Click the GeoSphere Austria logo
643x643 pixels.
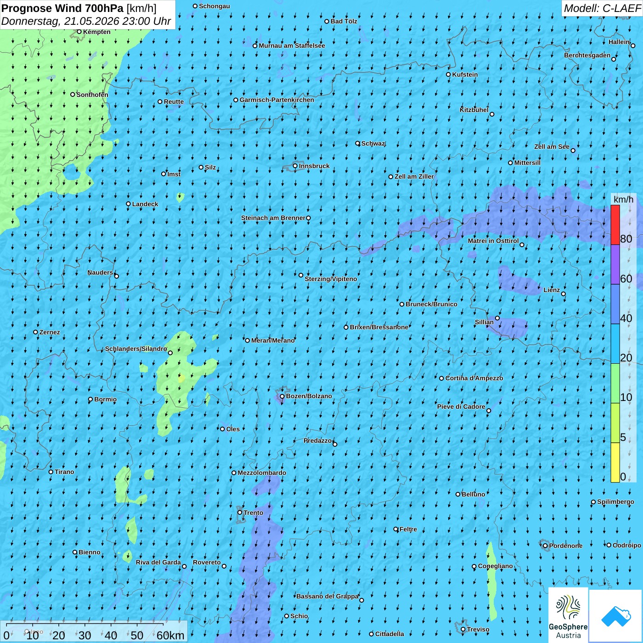tap(568, 615)
